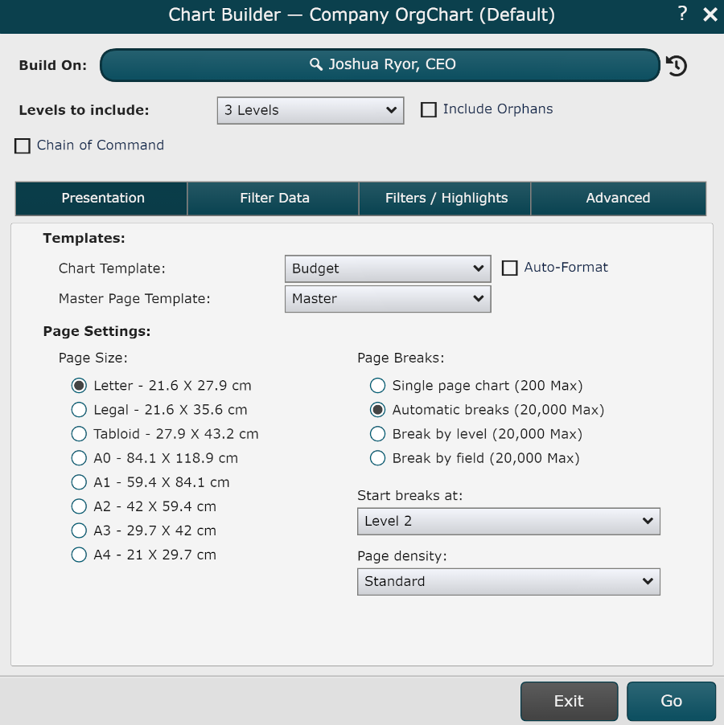Enable the Auto-Format checkbox
The width and height of the screenshot is (724, 725).
(x=509, y=268)
